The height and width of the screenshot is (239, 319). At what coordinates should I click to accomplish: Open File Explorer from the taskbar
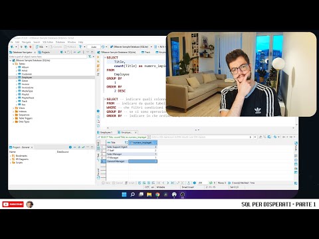149,195
